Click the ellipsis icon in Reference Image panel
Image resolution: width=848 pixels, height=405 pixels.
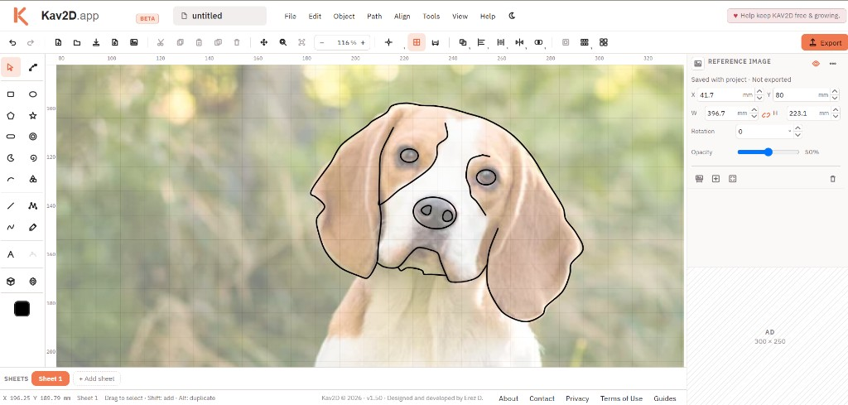pyautogui.click(x=833, y=63)
